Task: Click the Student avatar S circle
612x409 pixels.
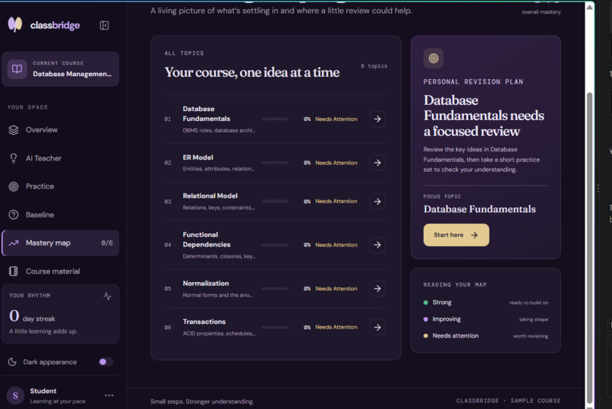Action: tap(16, 395)
